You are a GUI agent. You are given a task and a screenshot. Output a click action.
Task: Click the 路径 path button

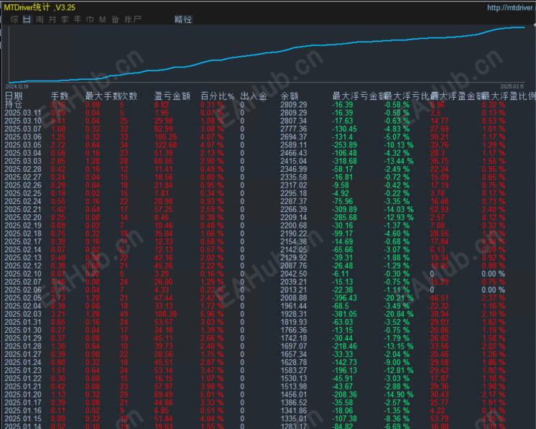[x=183, y=19]
